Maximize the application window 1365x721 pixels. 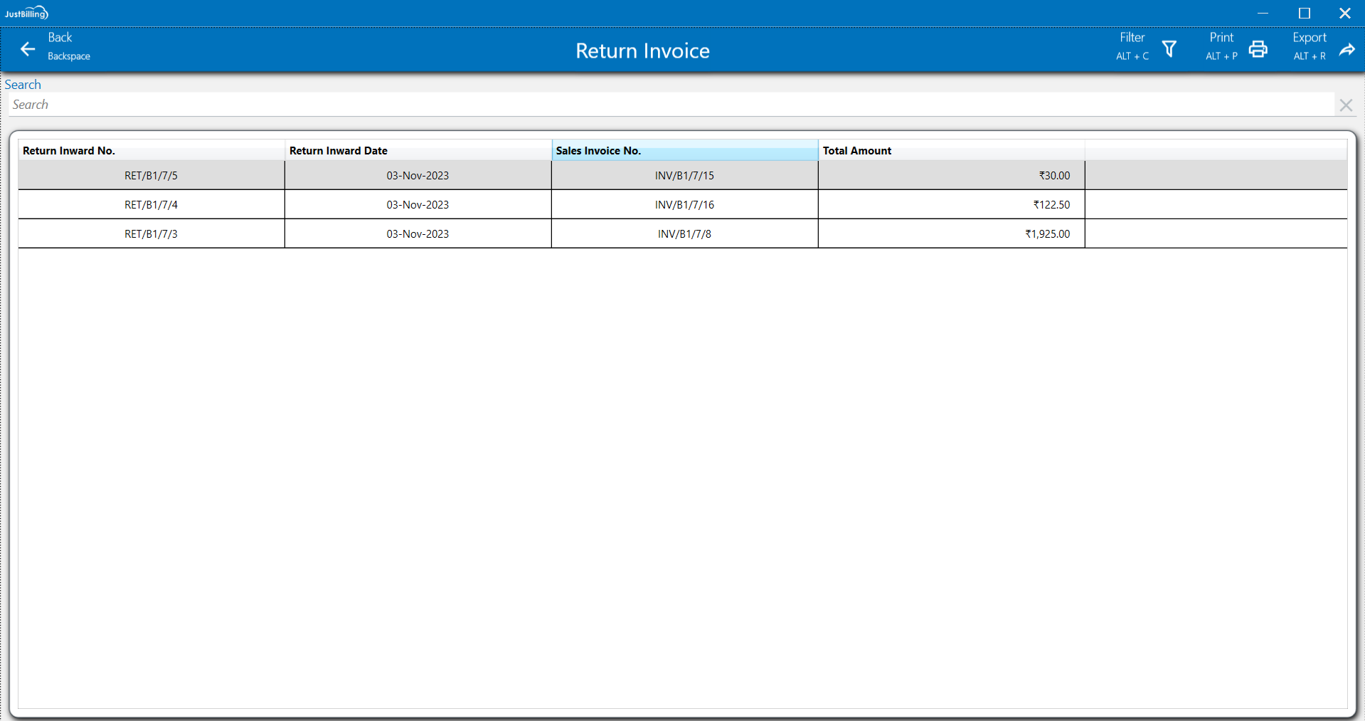[x=1304, y=13]
